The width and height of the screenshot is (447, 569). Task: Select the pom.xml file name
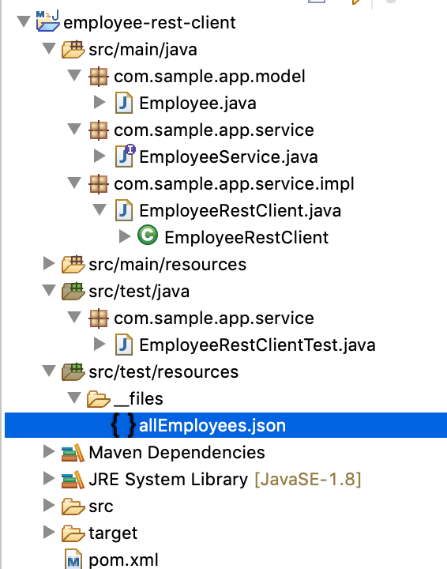124,560
